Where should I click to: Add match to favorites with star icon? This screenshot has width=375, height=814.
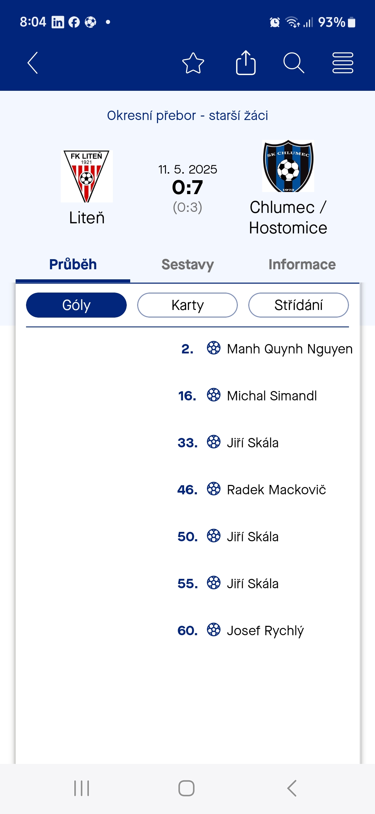tap(193, 63)
